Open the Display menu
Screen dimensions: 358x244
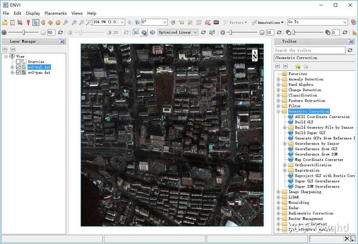coord(33,13)
